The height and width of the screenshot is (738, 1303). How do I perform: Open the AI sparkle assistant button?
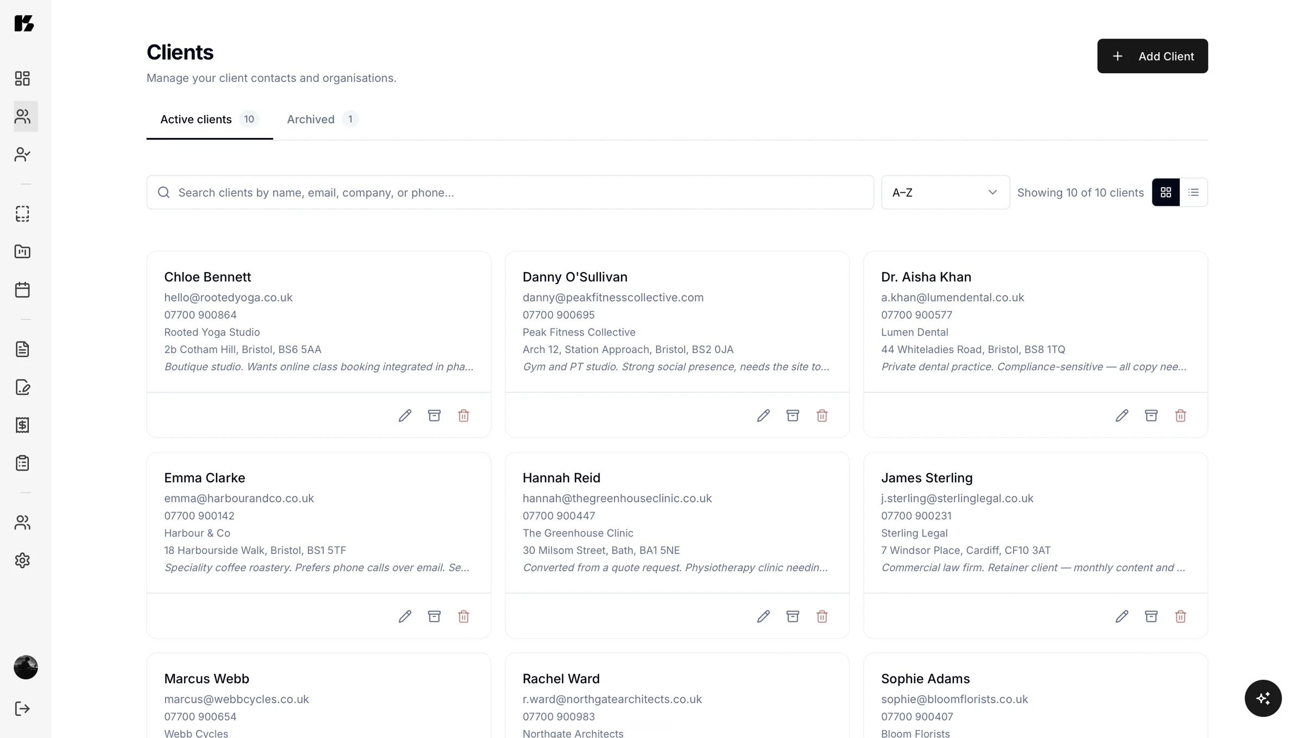click(x=1263, y=698)
